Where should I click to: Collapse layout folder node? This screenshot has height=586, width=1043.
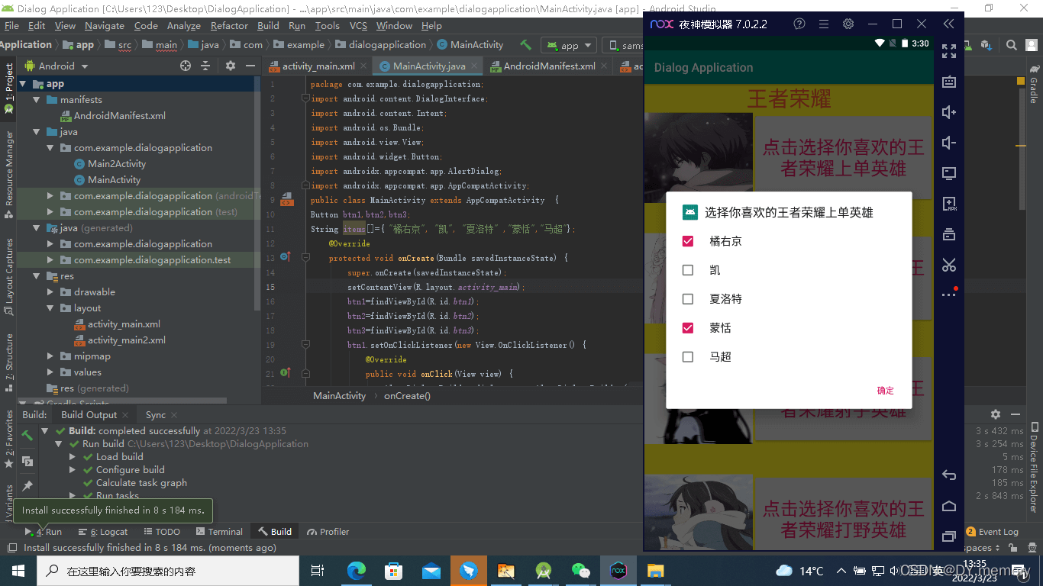50,308
